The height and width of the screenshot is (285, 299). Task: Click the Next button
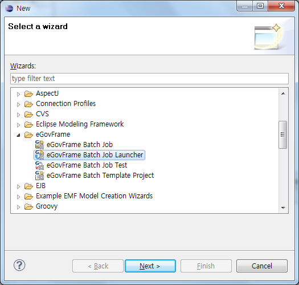coord(150,266)
